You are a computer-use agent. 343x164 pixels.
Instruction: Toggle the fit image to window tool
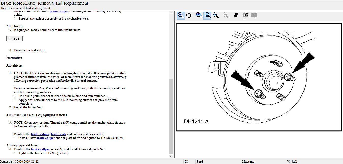(207, 15)
